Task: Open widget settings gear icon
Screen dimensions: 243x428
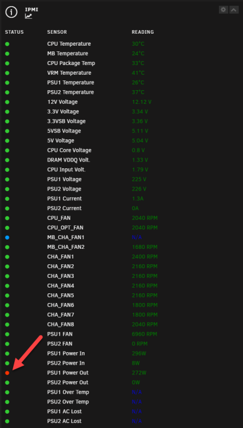Action: (x=224, y=10)
